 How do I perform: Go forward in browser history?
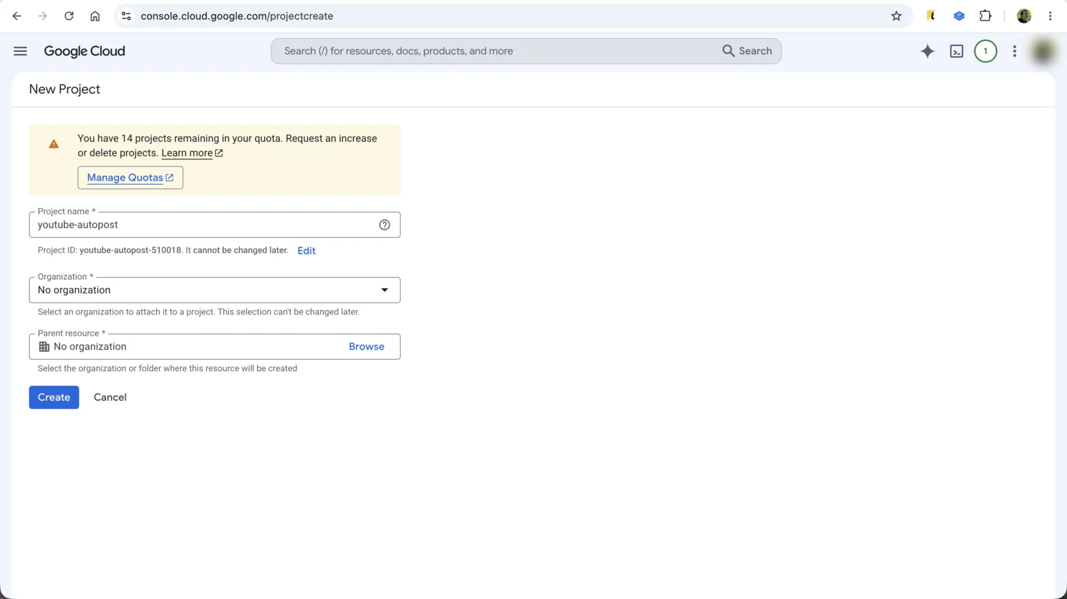pyautogui.click(x=43, y=16)
